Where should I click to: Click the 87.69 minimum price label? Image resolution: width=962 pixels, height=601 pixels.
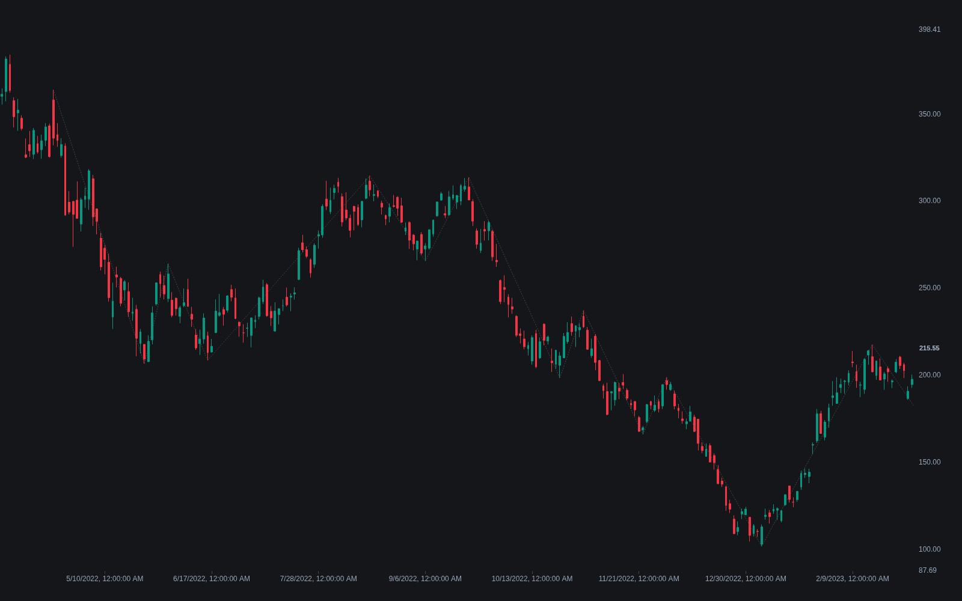click(x=928, y=570)
